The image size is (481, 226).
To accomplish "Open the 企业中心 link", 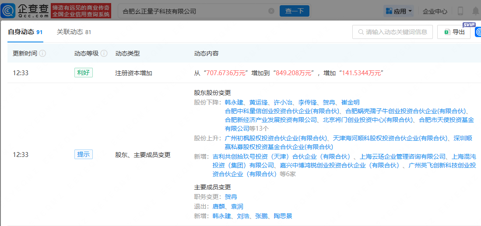I will click(435, 11).
